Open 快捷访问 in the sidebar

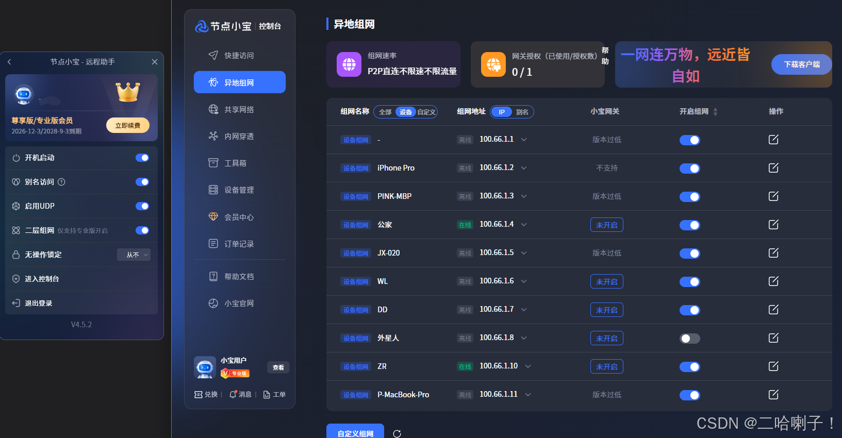(x=240, y=56)
